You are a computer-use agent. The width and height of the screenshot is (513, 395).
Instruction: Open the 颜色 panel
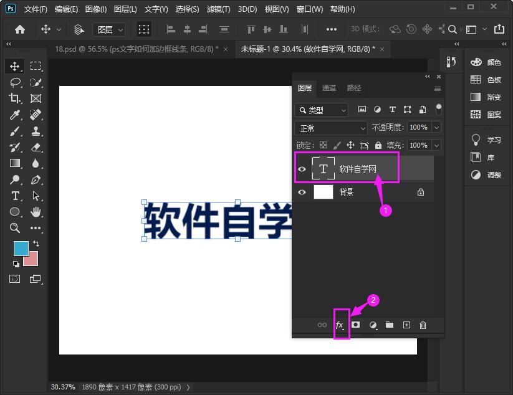pyautogui.click(x=486, y=62)
